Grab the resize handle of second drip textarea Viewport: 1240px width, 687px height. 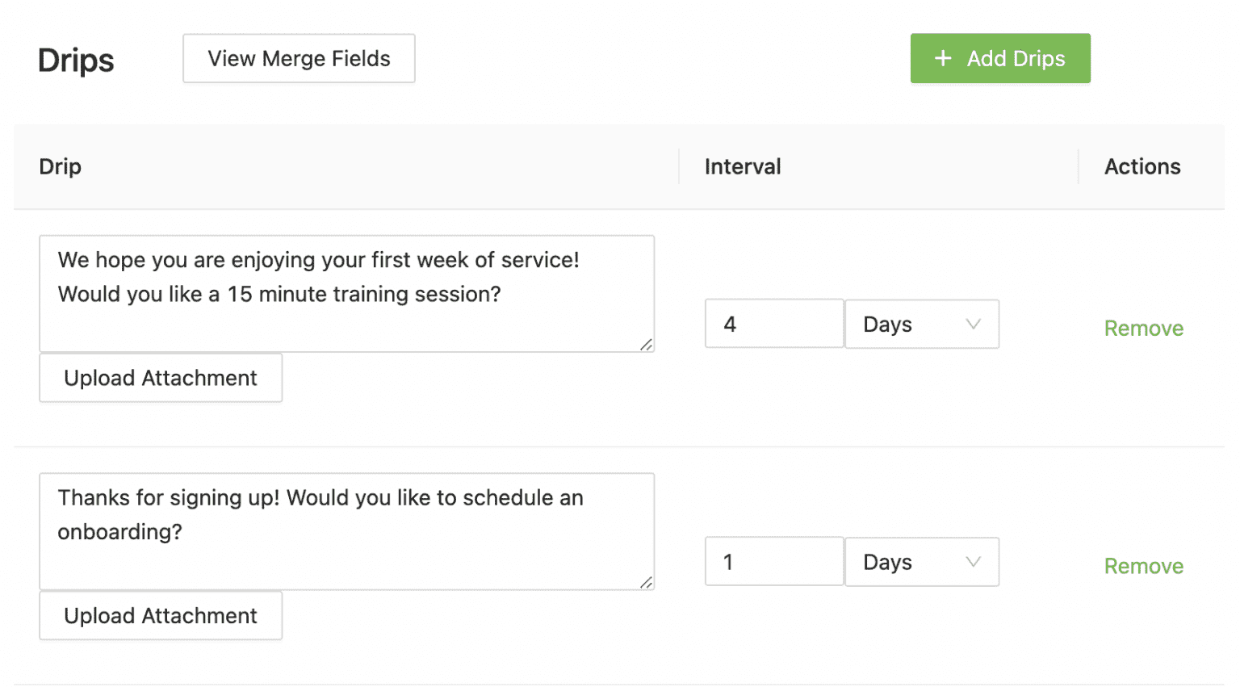(x=646, y=583)
